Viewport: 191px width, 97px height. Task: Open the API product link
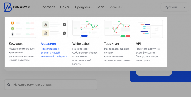coord(138,44)
